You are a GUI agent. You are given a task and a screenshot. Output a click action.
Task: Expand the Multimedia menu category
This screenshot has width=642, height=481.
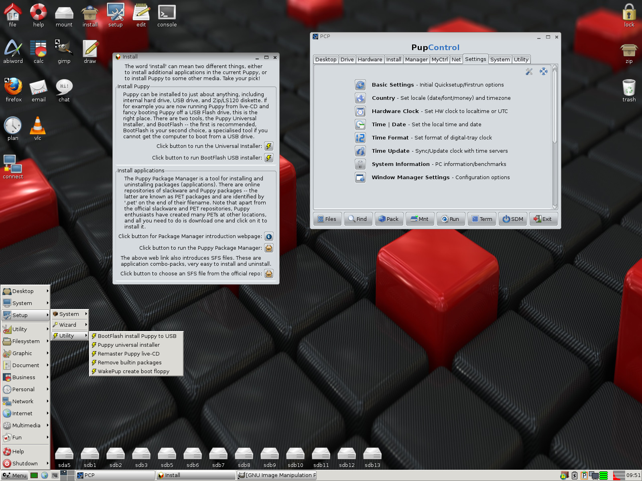26,426
